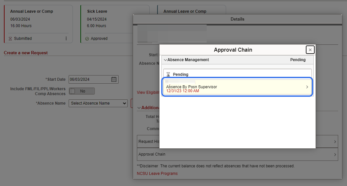This screenshot has height=186, width=347.
Task: Click chevron on Approval Chain row in Details
Action: tap(335, 155)
